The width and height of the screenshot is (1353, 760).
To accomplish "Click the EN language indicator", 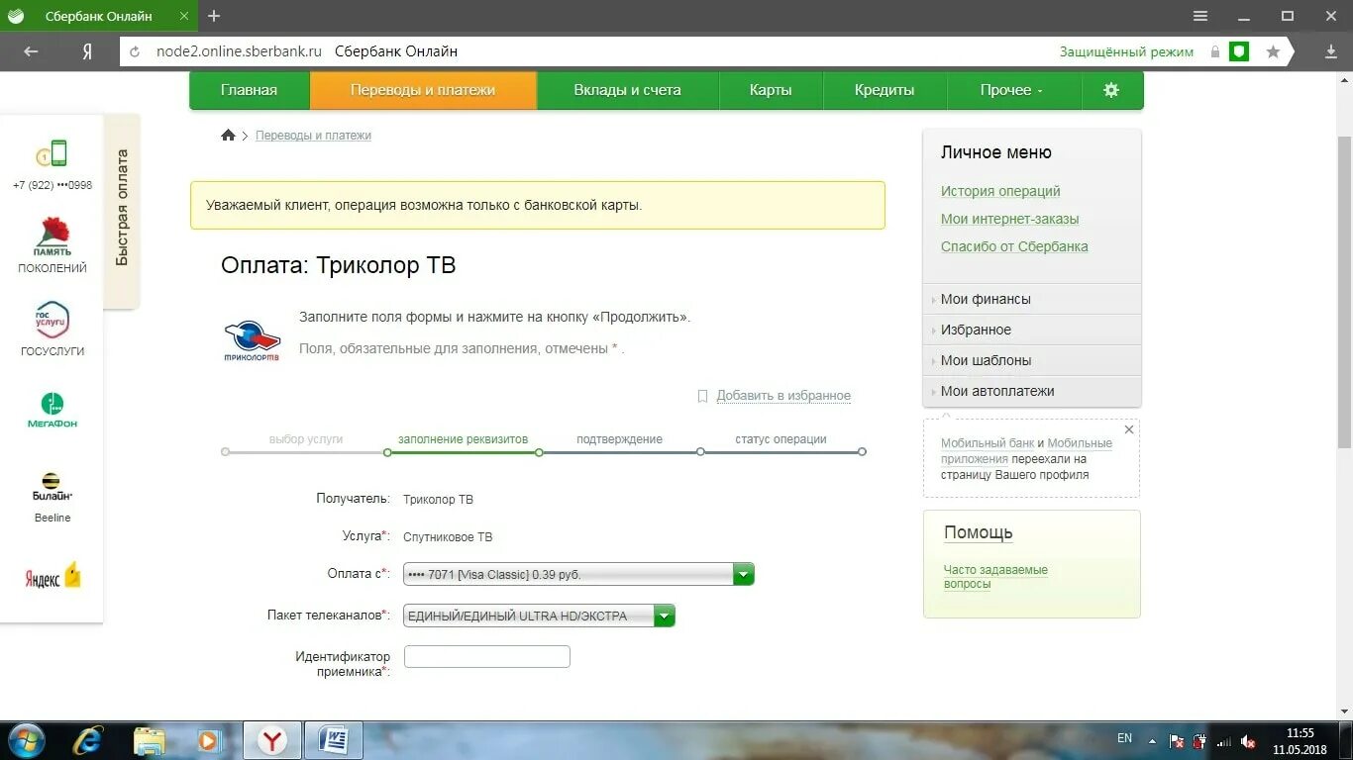I will [x=1124, y=738].
